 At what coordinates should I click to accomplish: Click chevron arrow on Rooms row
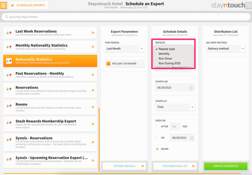point(93,107)
